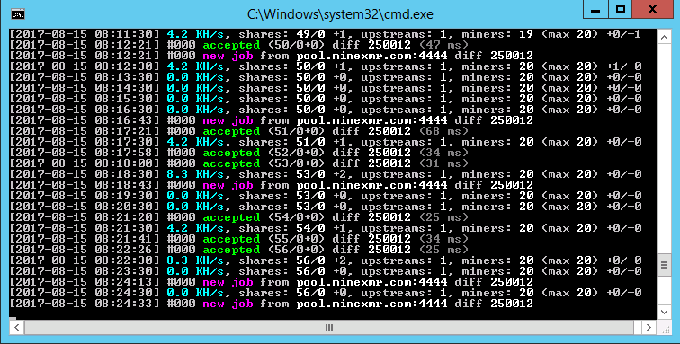Click the horizontal scrollbar right arrow

(x=649, y=327)
